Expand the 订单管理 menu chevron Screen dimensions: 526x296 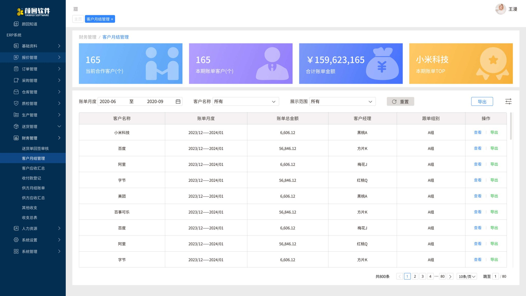pyautogui.click(x=59, y=69)
